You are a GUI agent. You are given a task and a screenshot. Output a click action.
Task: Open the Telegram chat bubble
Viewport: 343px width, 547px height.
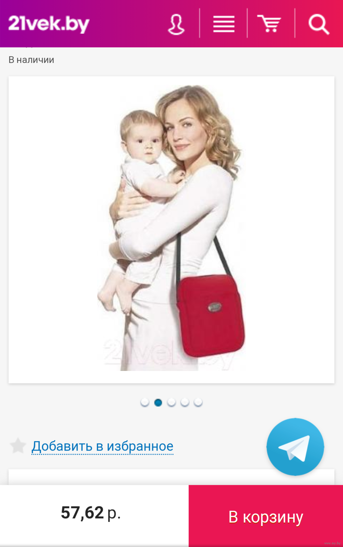[295, 447]
